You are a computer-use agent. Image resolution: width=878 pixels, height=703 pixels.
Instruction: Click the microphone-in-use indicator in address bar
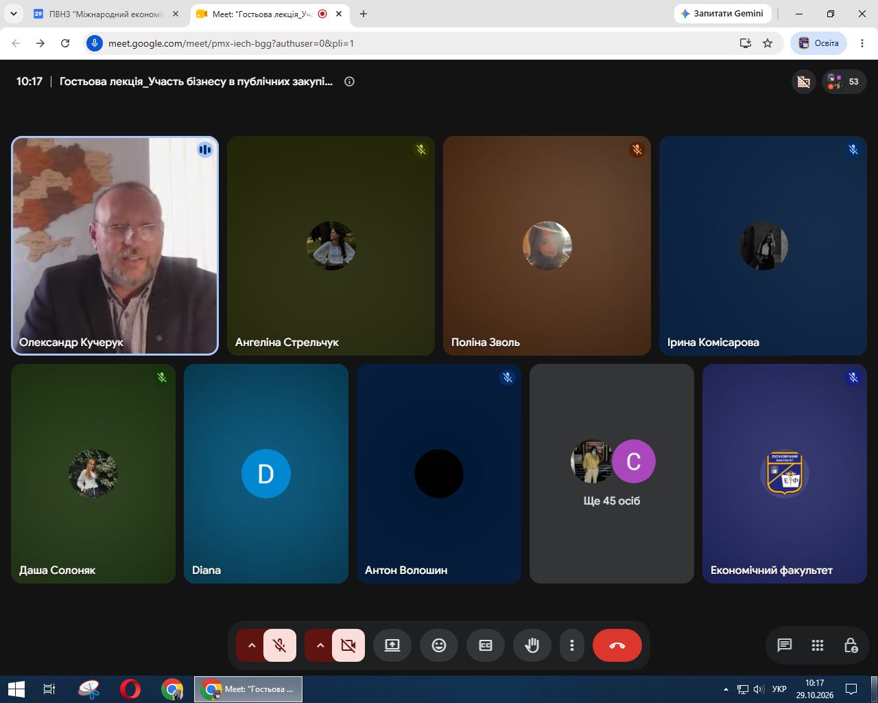point(95,43)
